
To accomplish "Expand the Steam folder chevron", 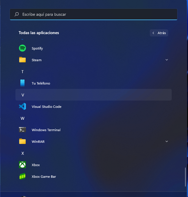I will pyautogui.click(x=167, y=60).
